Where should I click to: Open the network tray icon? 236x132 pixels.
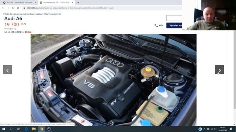pos(212,129)
